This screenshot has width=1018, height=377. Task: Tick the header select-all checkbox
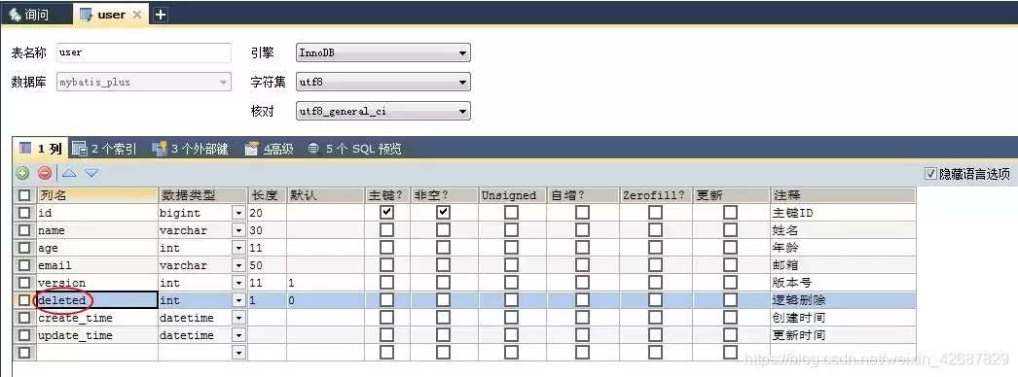tap(24, 194)
